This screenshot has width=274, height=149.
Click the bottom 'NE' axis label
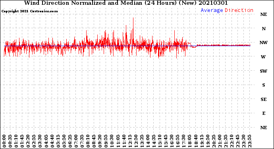point(264,128)
